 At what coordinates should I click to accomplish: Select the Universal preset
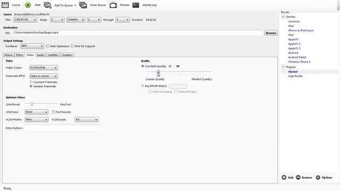pos(294,21)
